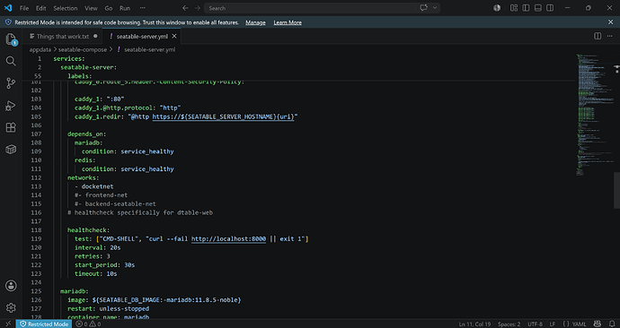Open the File menu
Image resolution: width=620 pixels, height=328 pixels.
pos(24,8)
